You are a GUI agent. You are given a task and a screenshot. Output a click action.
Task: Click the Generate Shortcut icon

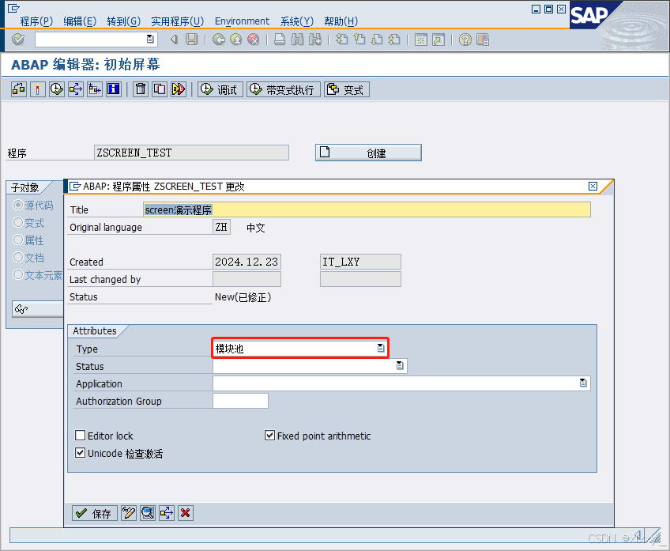(439, 40)
